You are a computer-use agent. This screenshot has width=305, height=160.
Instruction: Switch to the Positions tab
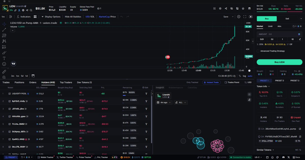pos(19,82)
